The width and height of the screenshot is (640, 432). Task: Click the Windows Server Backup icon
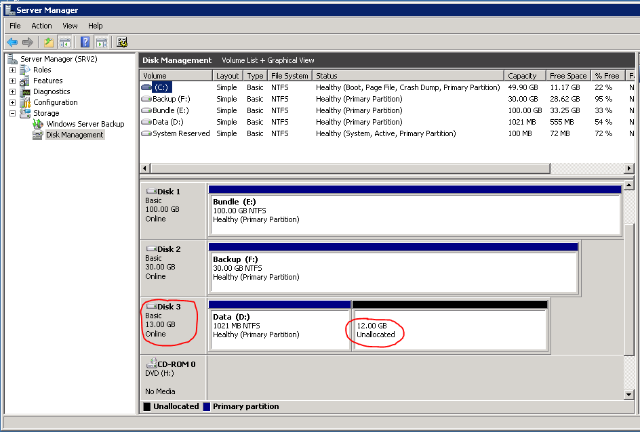(38, 124)
